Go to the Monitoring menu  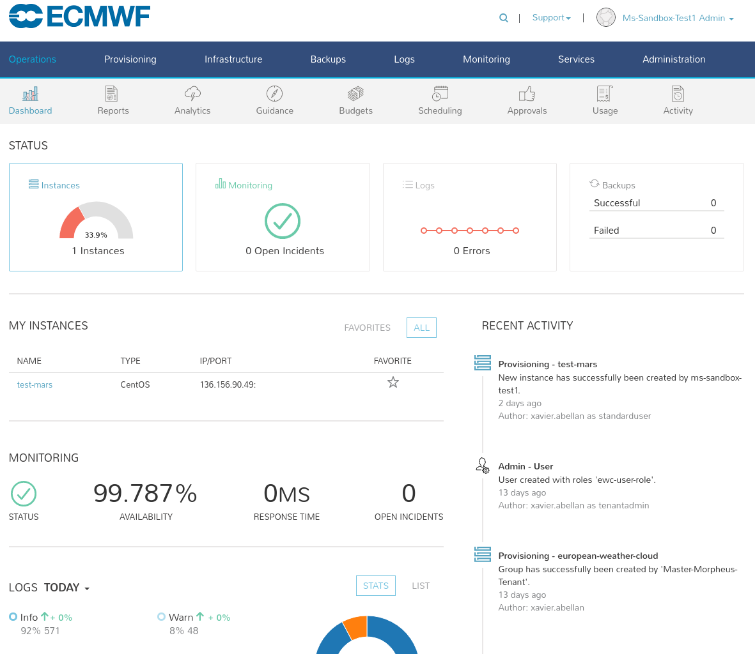486,59
